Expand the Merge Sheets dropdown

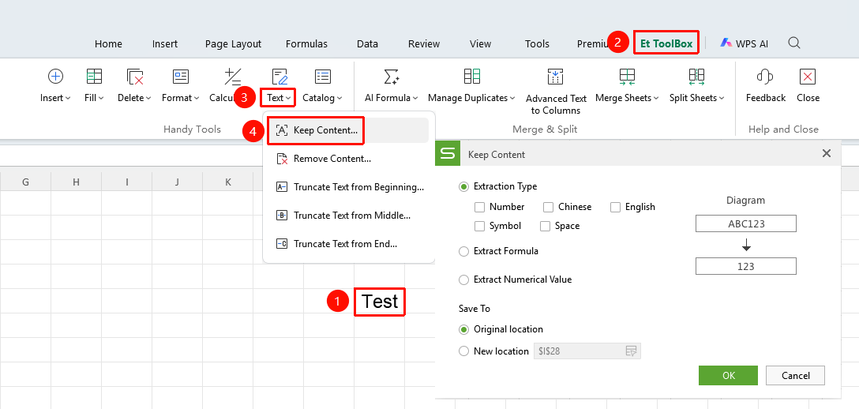pos(656,99)
